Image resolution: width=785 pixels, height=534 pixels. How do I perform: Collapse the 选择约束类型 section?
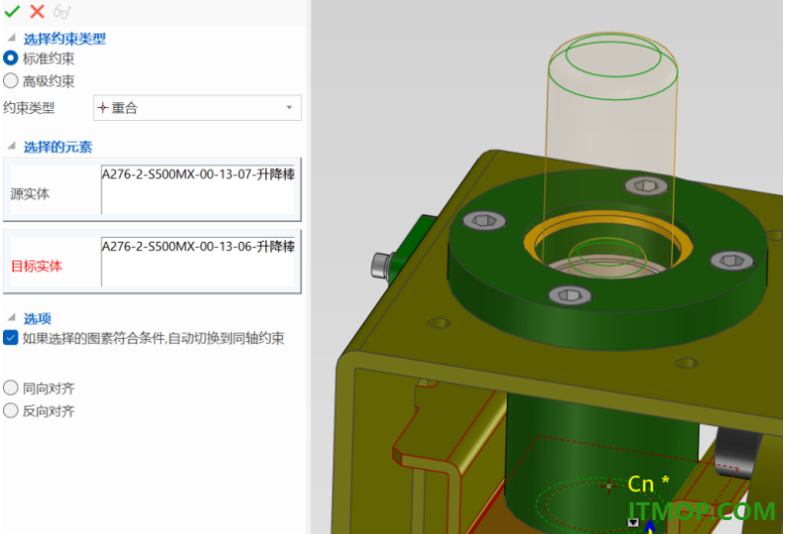tap(11, 38)
